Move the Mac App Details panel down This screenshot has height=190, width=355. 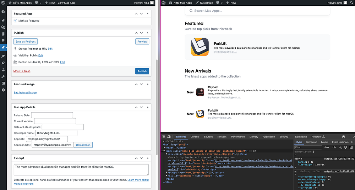click(x=142, y=107)
